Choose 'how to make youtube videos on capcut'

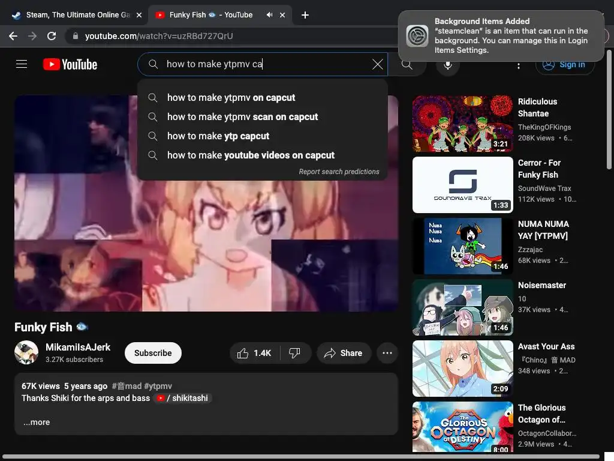pos(263,155)
